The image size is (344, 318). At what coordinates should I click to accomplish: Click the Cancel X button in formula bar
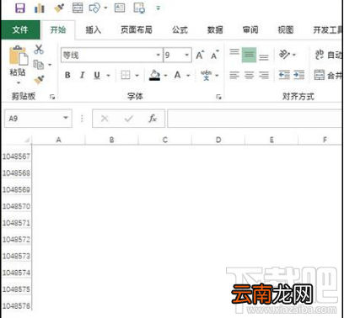pyautogui.click(x=105, y=119)
